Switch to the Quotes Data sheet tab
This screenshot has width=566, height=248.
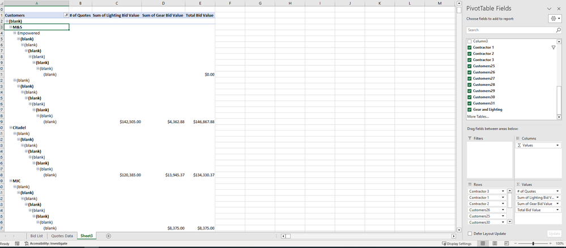click(62, 236)
